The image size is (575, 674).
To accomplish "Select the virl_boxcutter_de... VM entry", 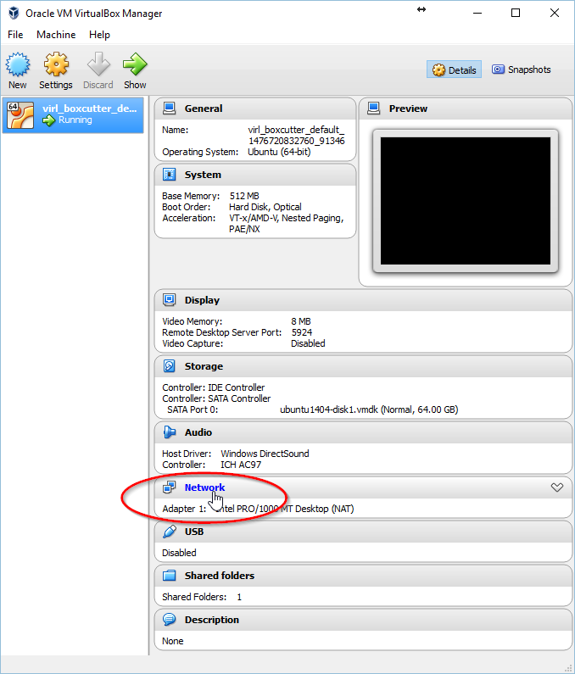I will [73, 114].
